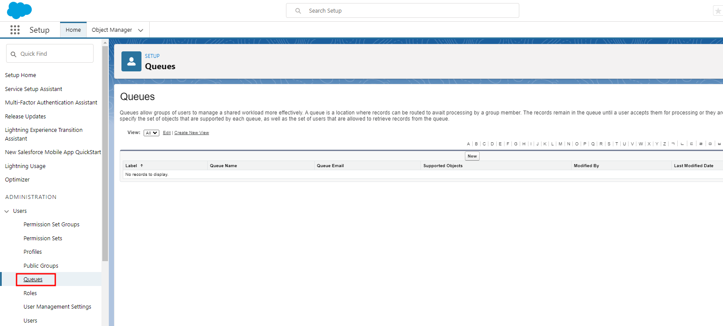Open Lightning Experience Transition Assistant
Screen dimensions: 723x326
(x=44, y=134)
